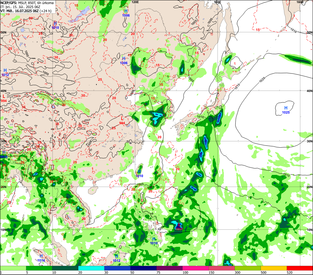Select the cyan 20–30 mm legend swatch
The width and height of the screenshot is (313, 275).
[91, 268]
